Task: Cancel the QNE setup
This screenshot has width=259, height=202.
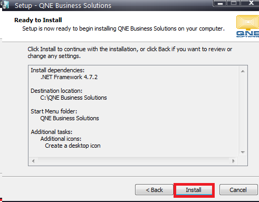Action: pos(238,190)
